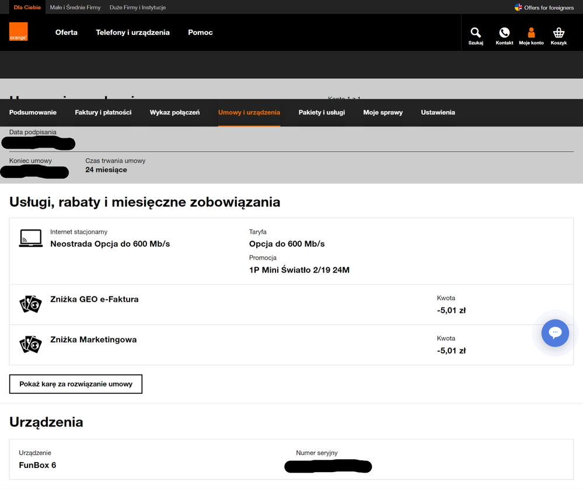Expand the Pomoc menu
Viewport: 583px width, 489px height.
[200, 33]
